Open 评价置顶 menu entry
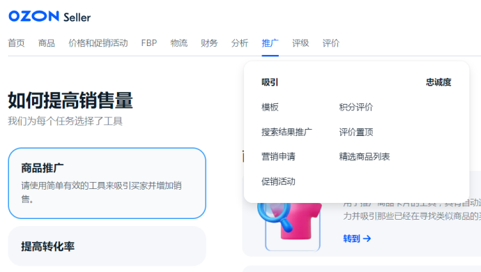 click(x=356, y=132)
